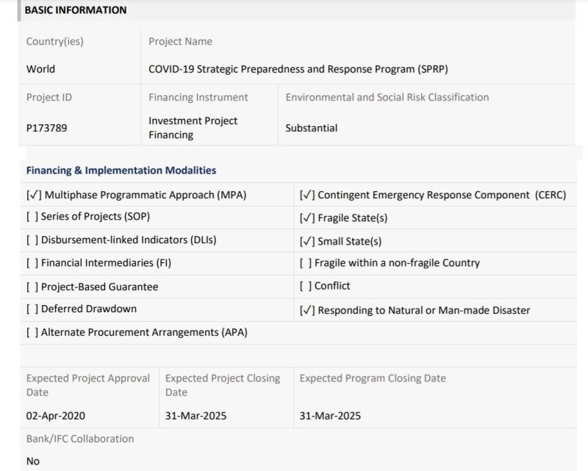This screenshot has height=471, width=588.
Task: Toggle the Multiphase Programmatic Approach (MPA) checkbox
Action: coord(34,195)
